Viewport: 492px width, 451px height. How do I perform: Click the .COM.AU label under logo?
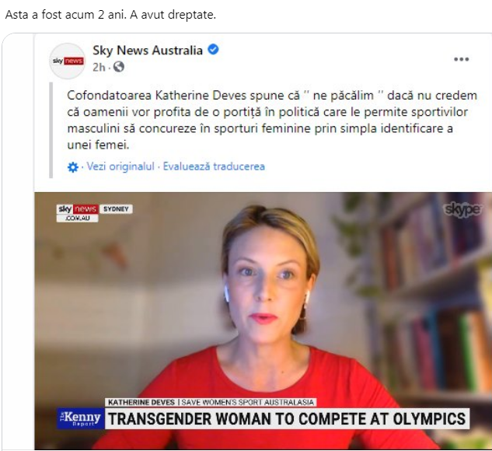click(77, 219)
